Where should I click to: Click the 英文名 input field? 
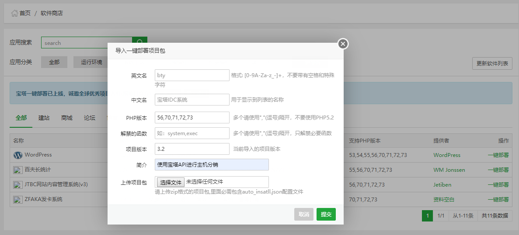(192, 75)
